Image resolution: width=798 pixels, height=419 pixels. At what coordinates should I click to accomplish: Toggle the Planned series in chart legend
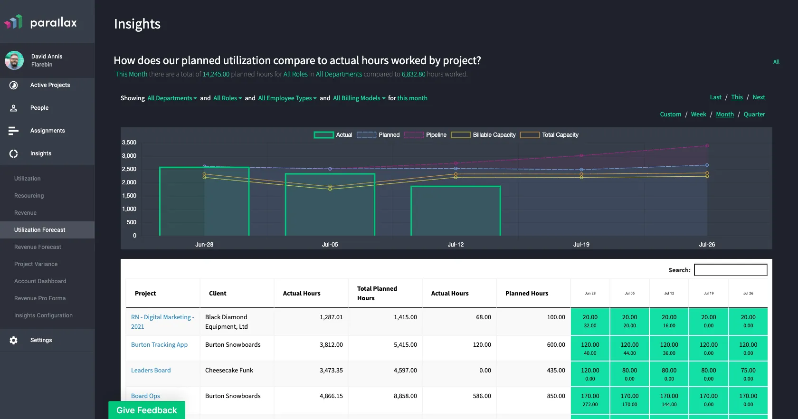(378, 135)
